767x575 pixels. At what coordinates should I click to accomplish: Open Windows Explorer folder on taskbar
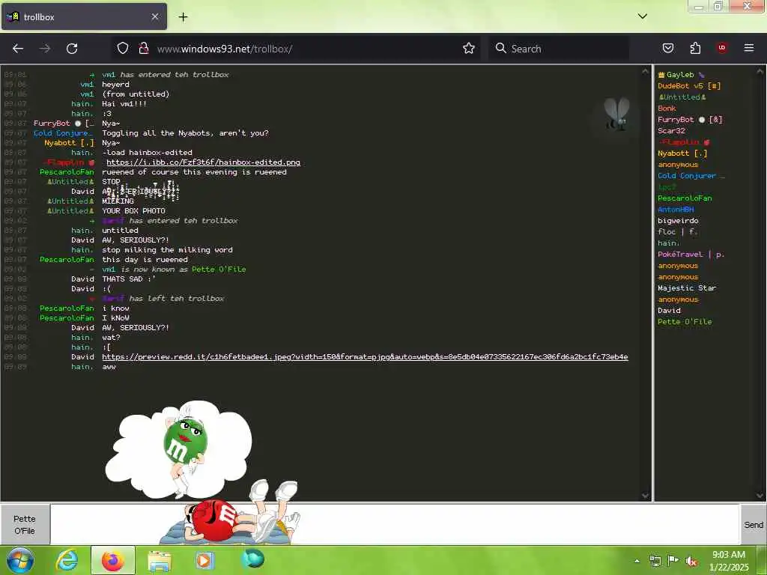pos(160,560)
